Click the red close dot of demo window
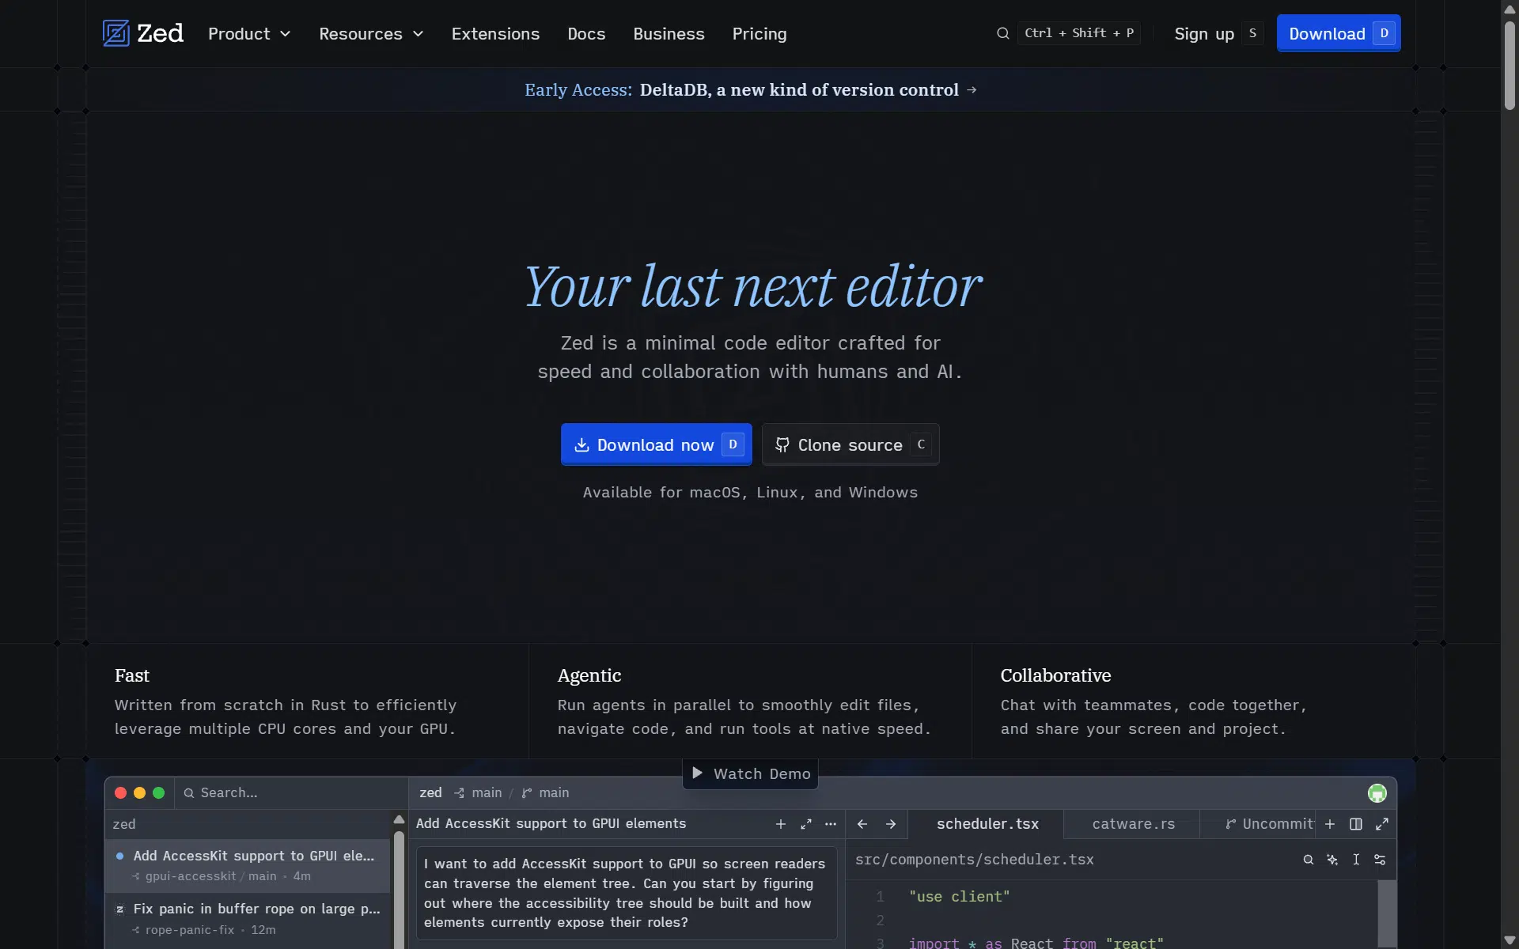This screenshot has width=1519, height=949. (x=120, y=793)
